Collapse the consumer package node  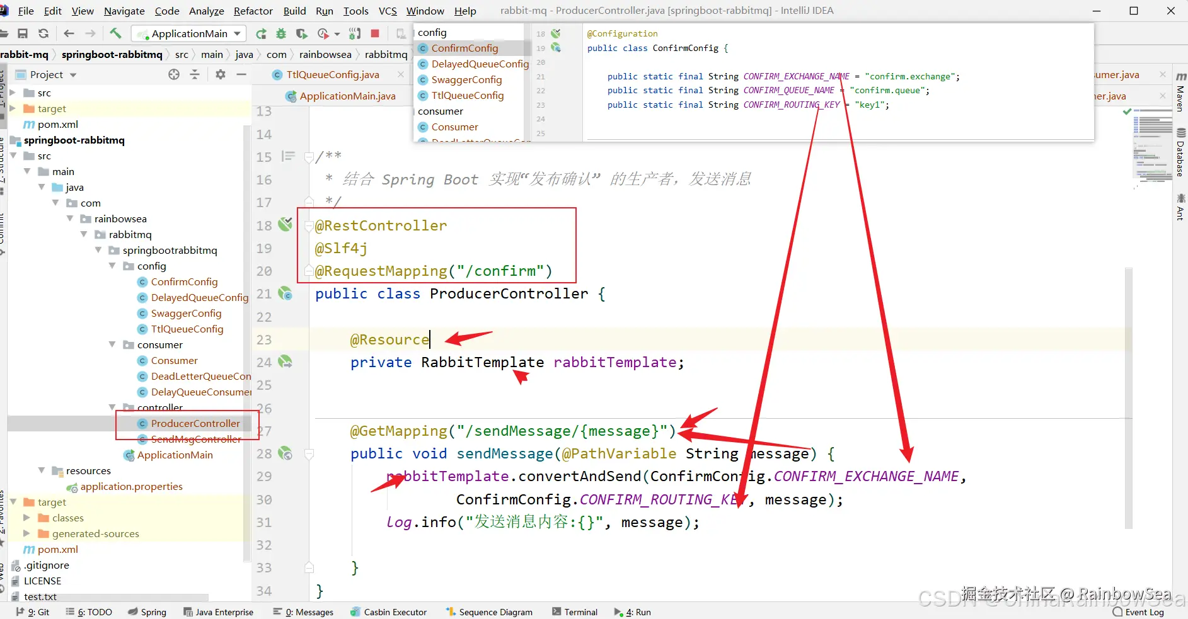click(112, 344)
